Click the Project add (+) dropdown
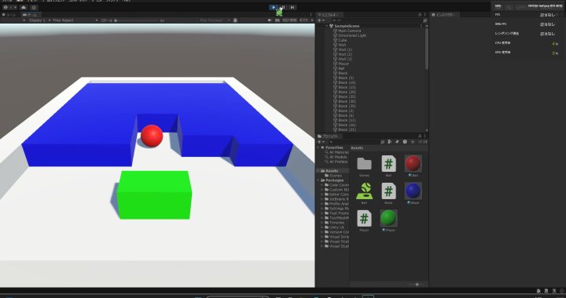Image resolution: width=566 pixels, height=298 pixels. 321,142
